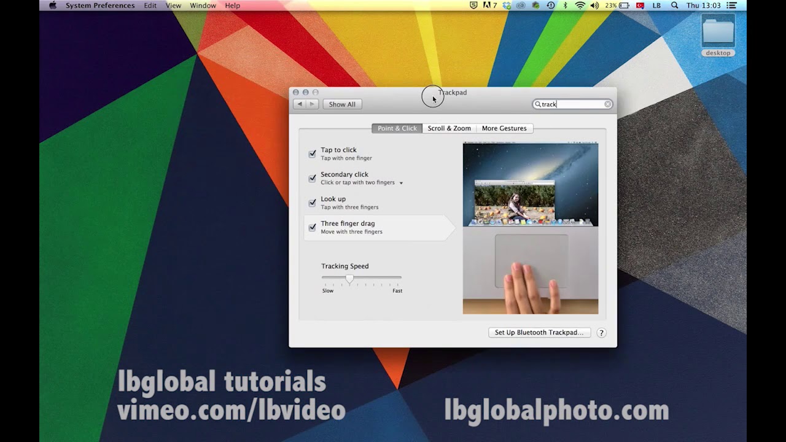The width and height of the screenshot is (786, 442).
Task: Open the Help menu
Action: [232, 6]
